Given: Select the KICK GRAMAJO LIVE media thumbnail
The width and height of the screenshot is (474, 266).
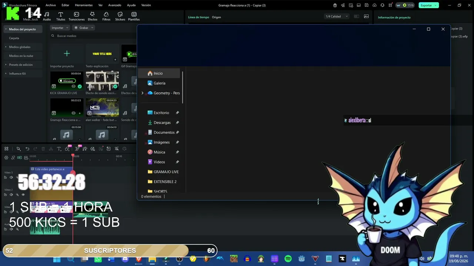Looking at the screenshot, I should tap(67, 81).
